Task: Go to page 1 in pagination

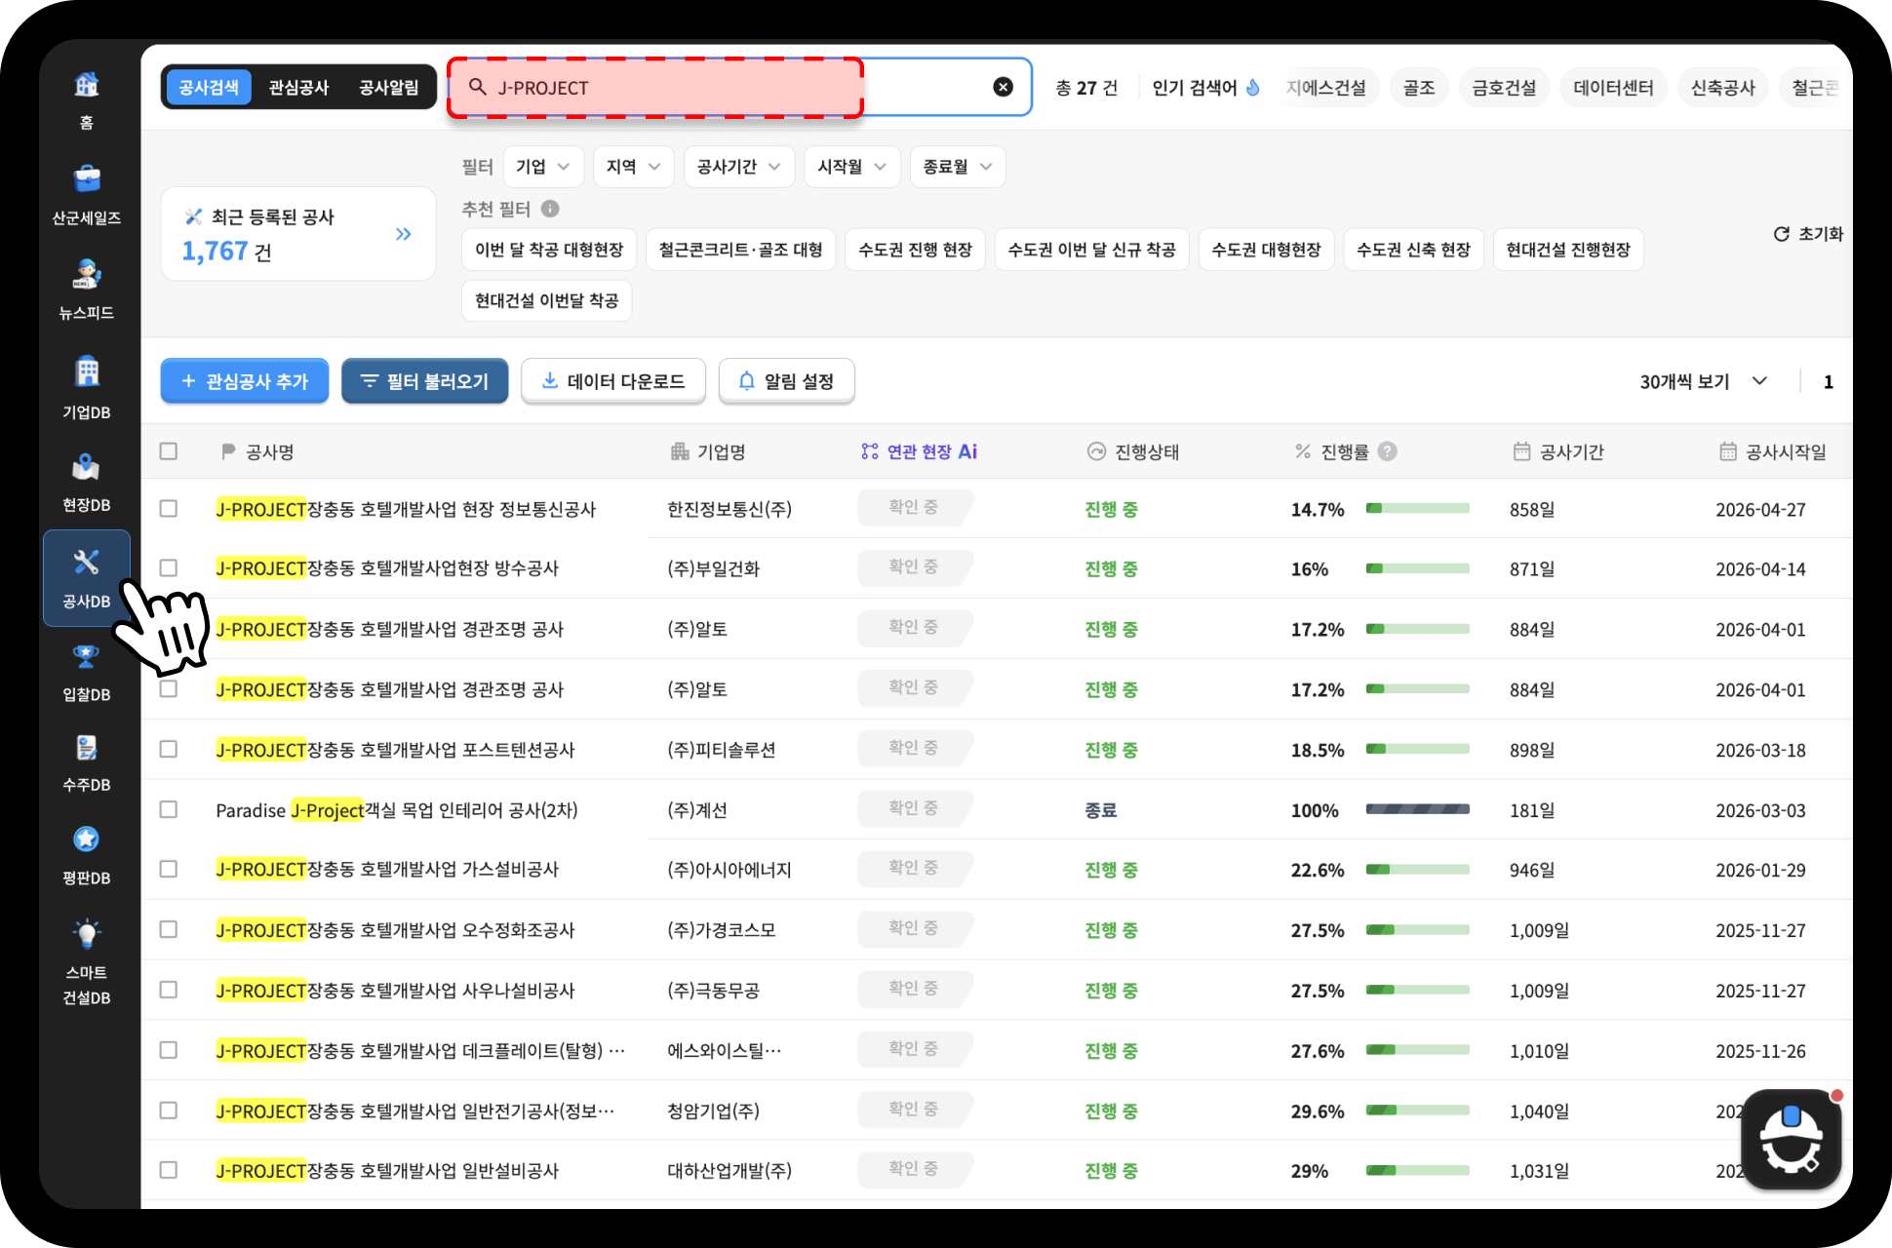Action: [1829, 381]
